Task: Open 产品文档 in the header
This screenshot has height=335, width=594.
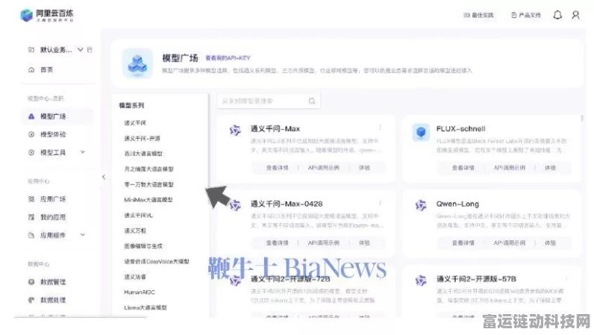Action: pos(526,15)
